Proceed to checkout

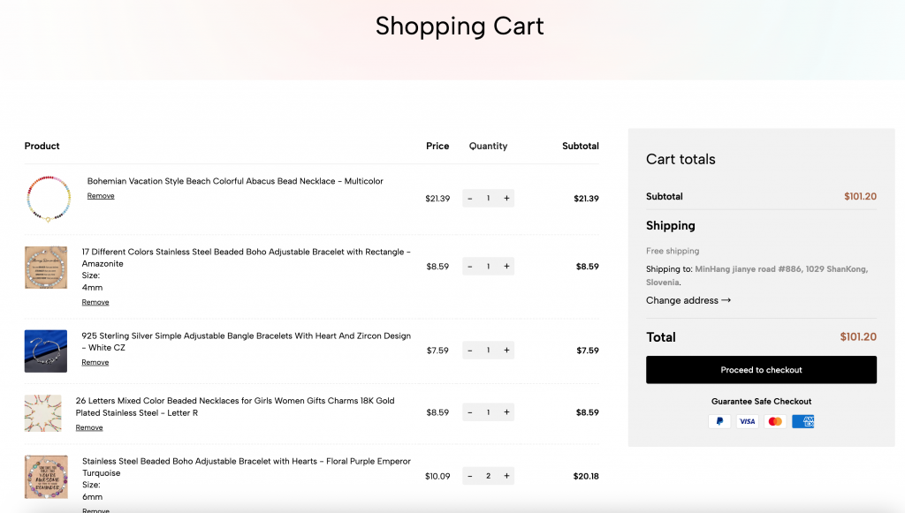tap(761, 369)
